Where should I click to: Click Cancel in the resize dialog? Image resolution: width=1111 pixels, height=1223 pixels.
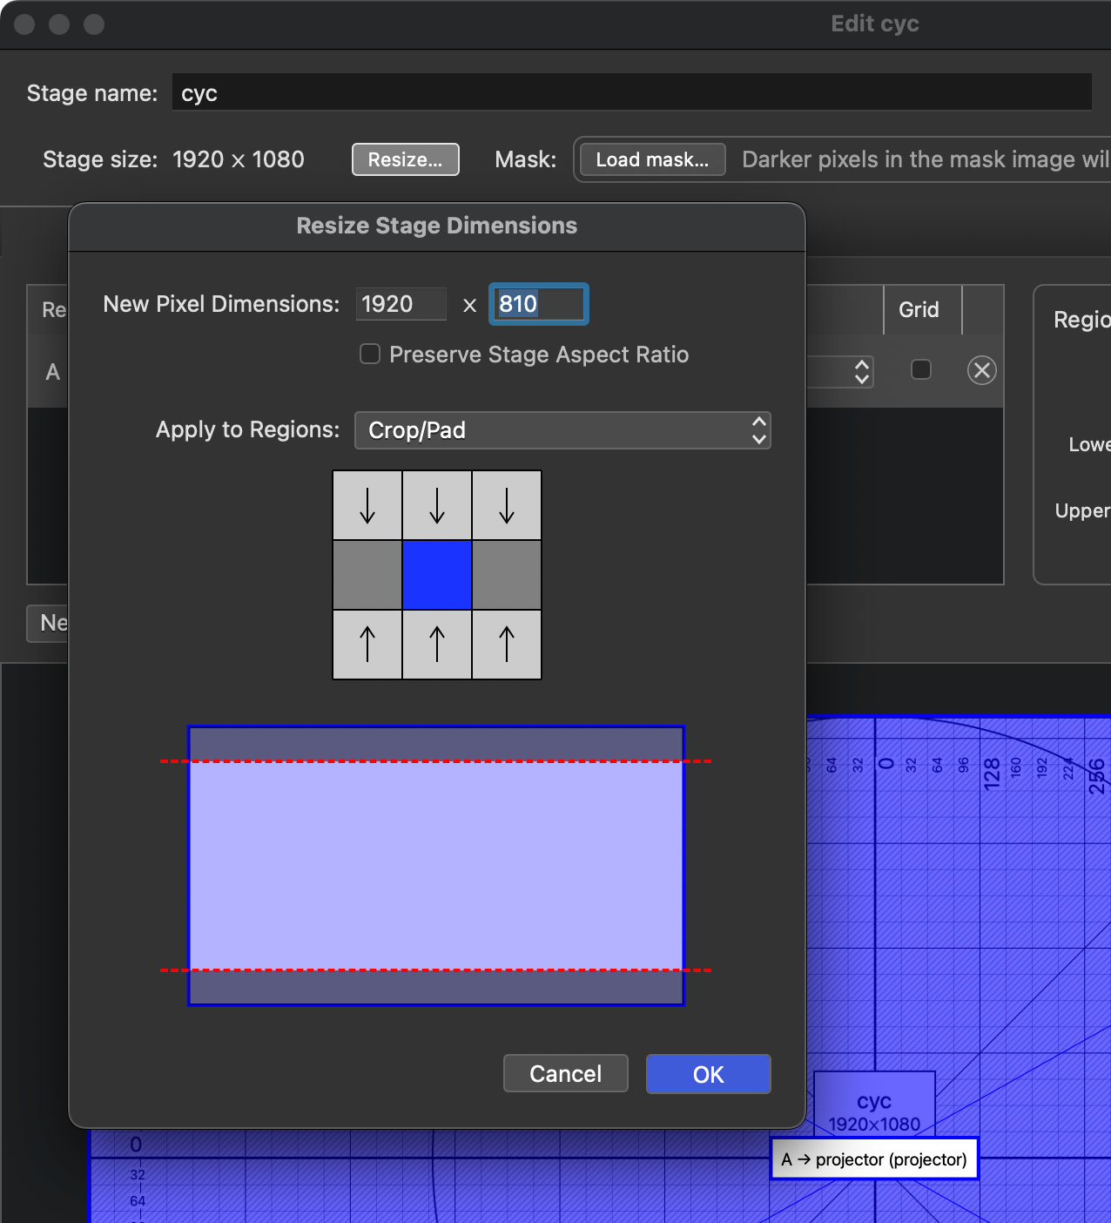(566, 1073)
